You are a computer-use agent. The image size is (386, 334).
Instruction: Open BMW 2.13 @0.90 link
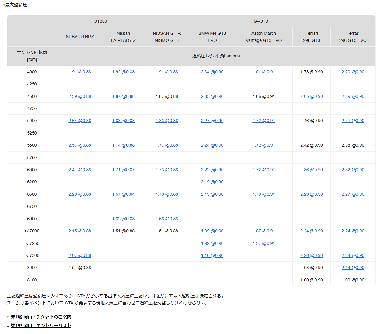(x=212, y=194)
